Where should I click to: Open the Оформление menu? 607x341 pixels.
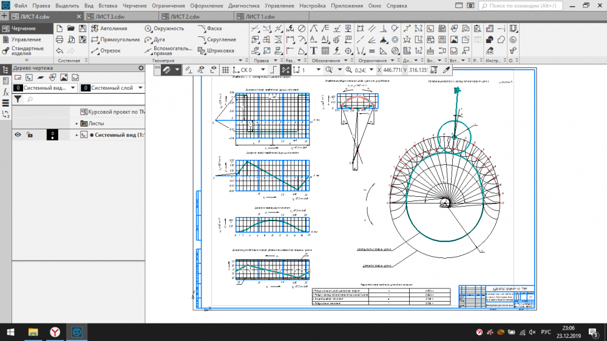point(207,5)
